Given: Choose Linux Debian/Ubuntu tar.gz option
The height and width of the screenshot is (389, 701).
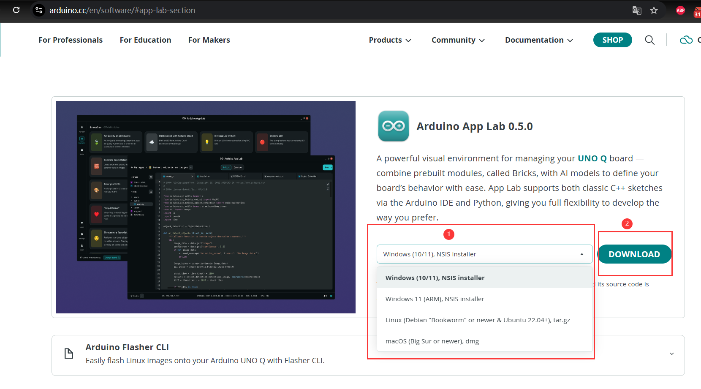Looking at the screenshot, I should click(x=484, y=320).
